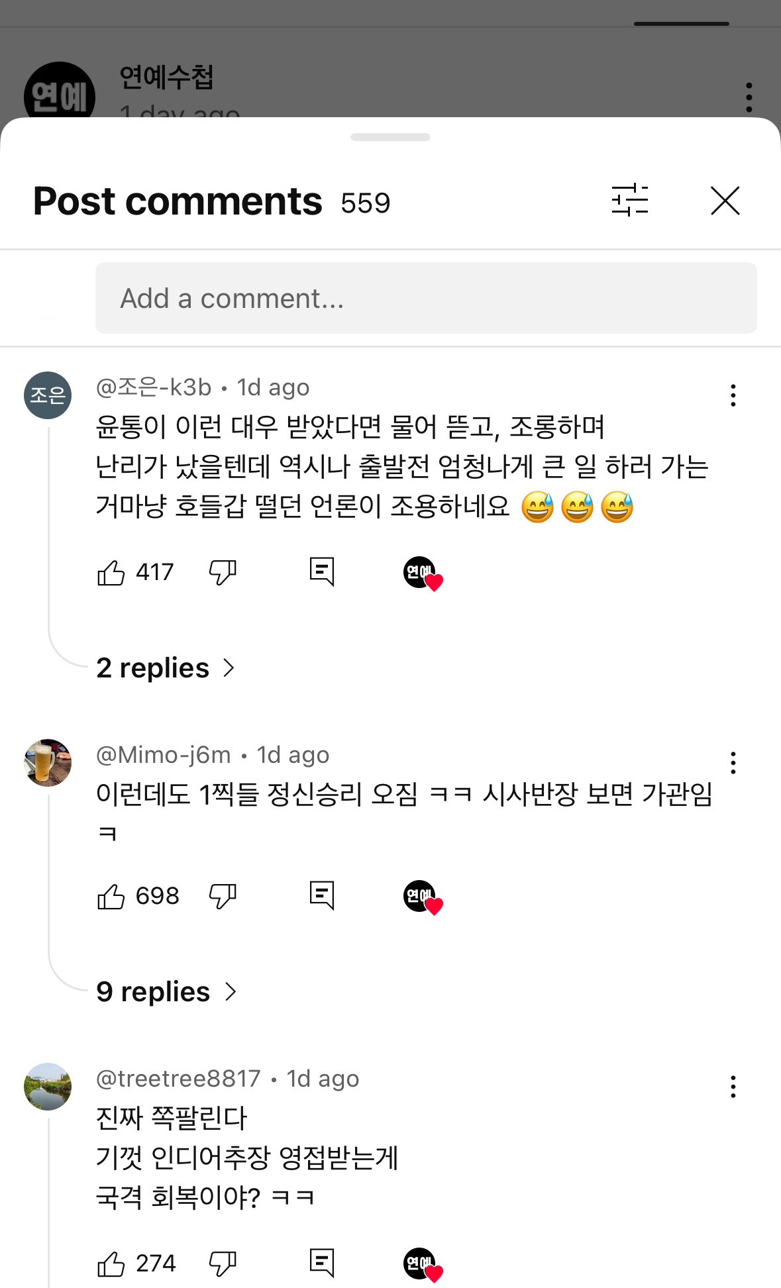Open more options for @조은-k3b comment
The height and width of the screenshot is (1288, 781).
tap(733, 395)
